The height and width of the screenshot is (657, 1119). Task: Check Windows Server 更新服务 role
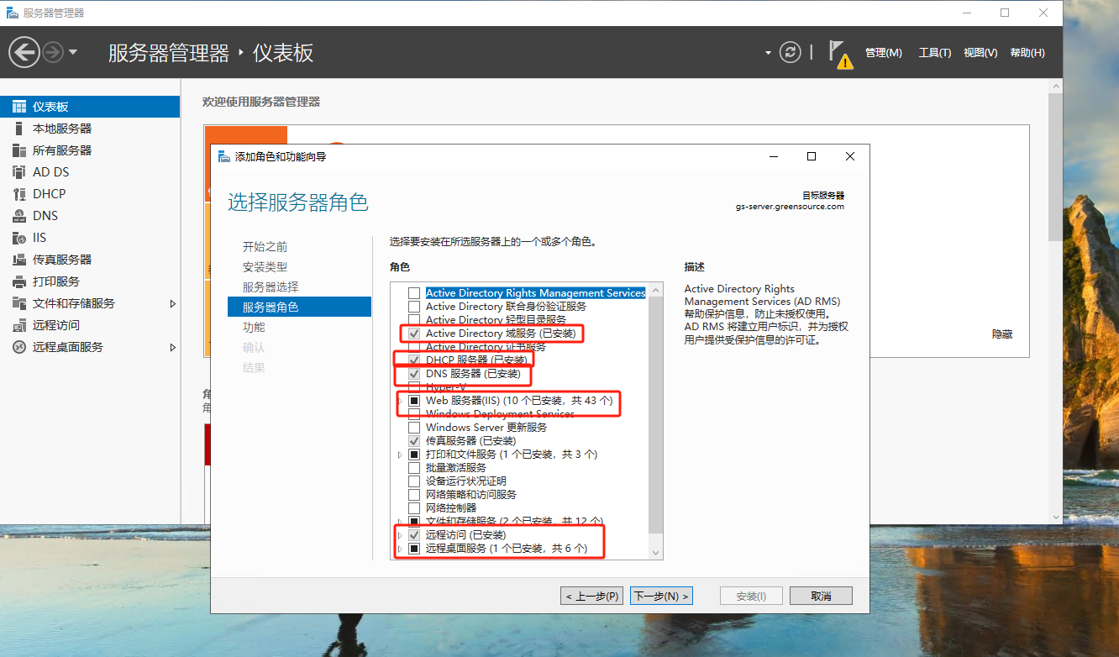413,428
